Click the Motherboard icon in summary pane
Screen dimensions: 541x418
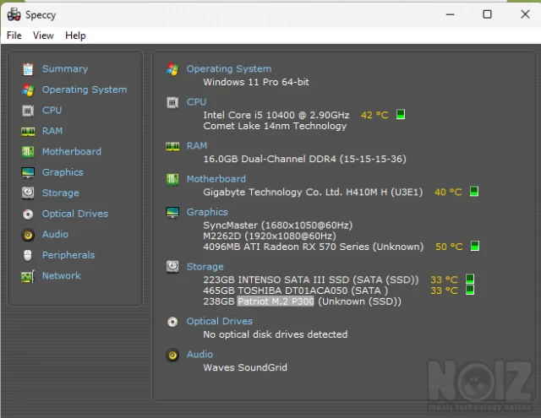[x=172, y=179]
